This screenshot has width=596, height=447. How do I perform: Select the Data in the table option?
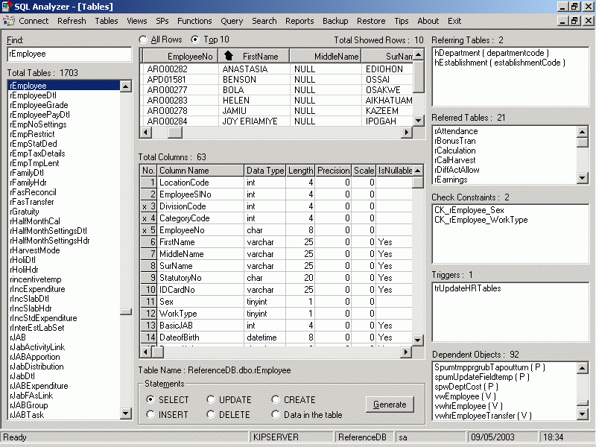(x=276, y=415)
